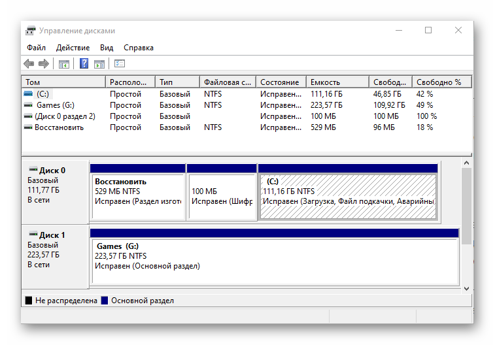495x345 pixels.
Task: Sort by the Том column header
Action: [x=63, y=82]
